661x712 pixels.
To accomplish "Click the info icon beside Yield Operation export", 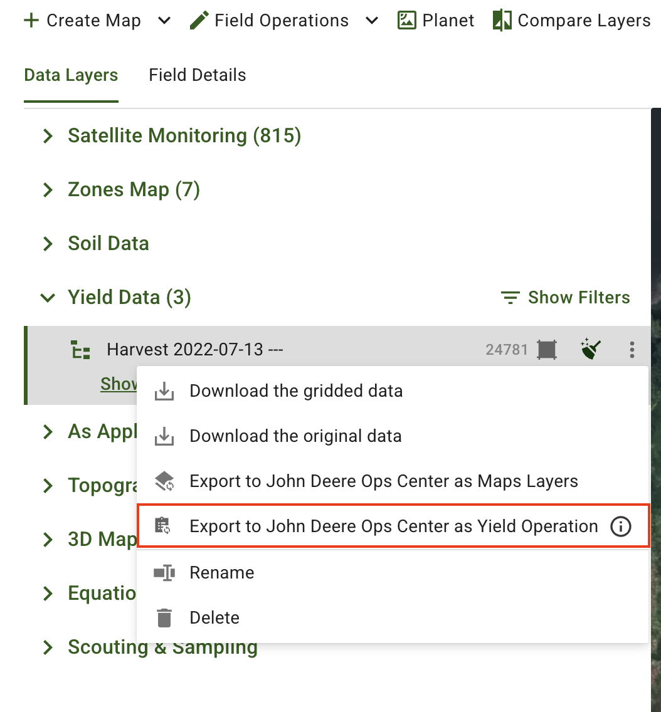I will tap(620, 527).
